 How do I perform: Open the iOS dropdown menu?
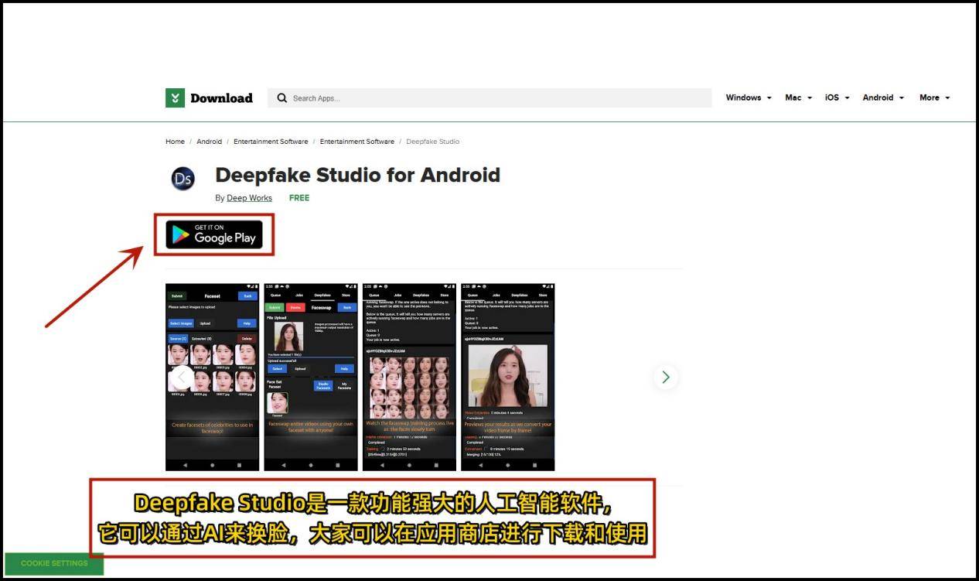tap(837, 97)
